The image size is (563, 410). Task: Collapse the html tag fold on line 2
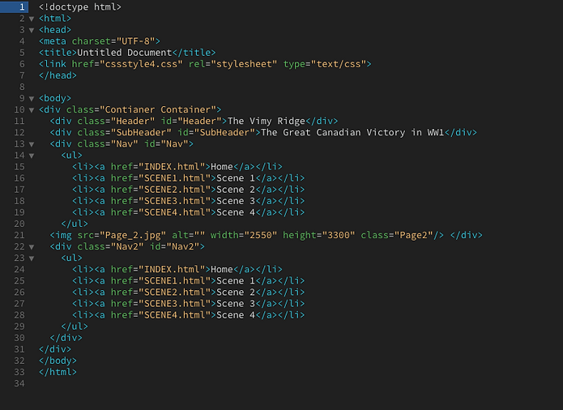point(32,19)
